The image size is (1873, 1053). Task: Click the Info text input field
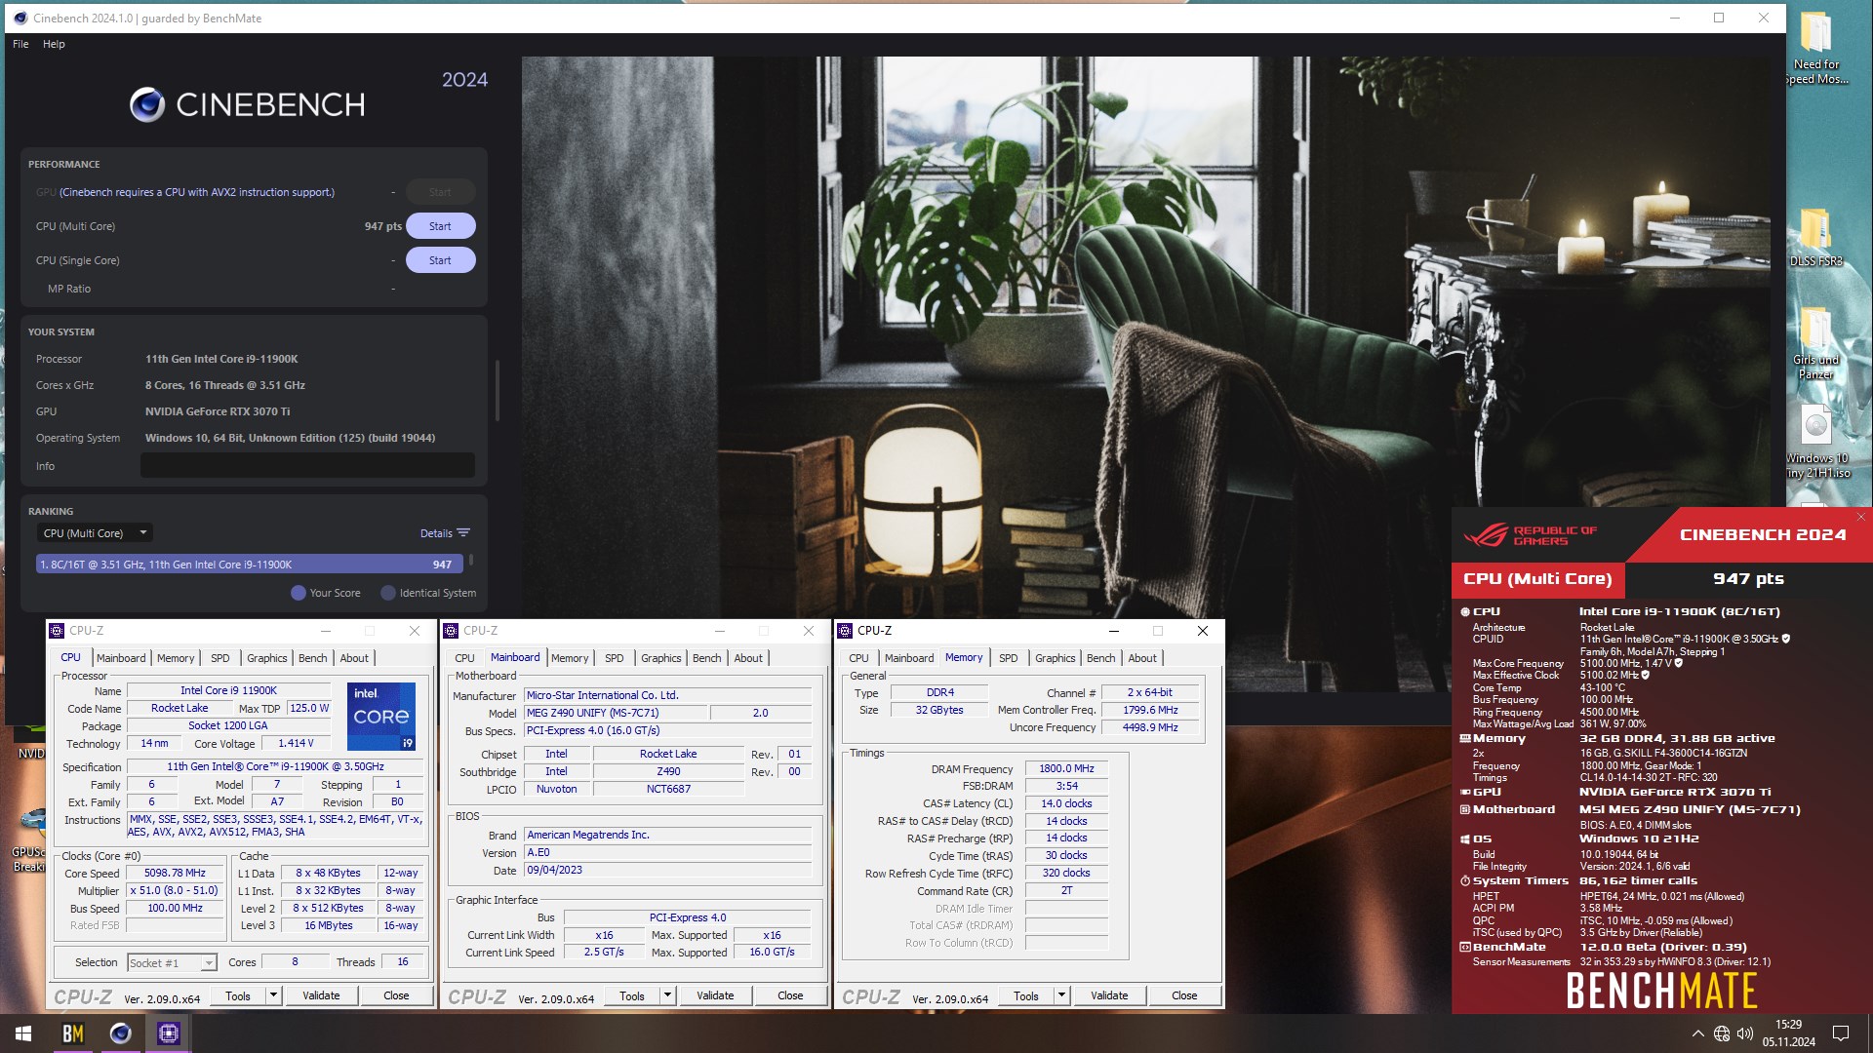[x=307, y=466]
